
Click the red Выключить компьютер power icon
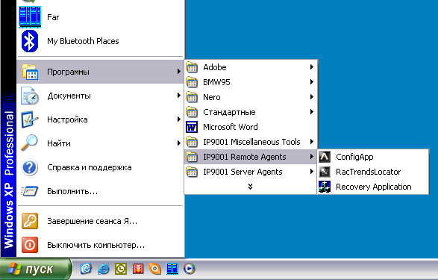[30, 245]
